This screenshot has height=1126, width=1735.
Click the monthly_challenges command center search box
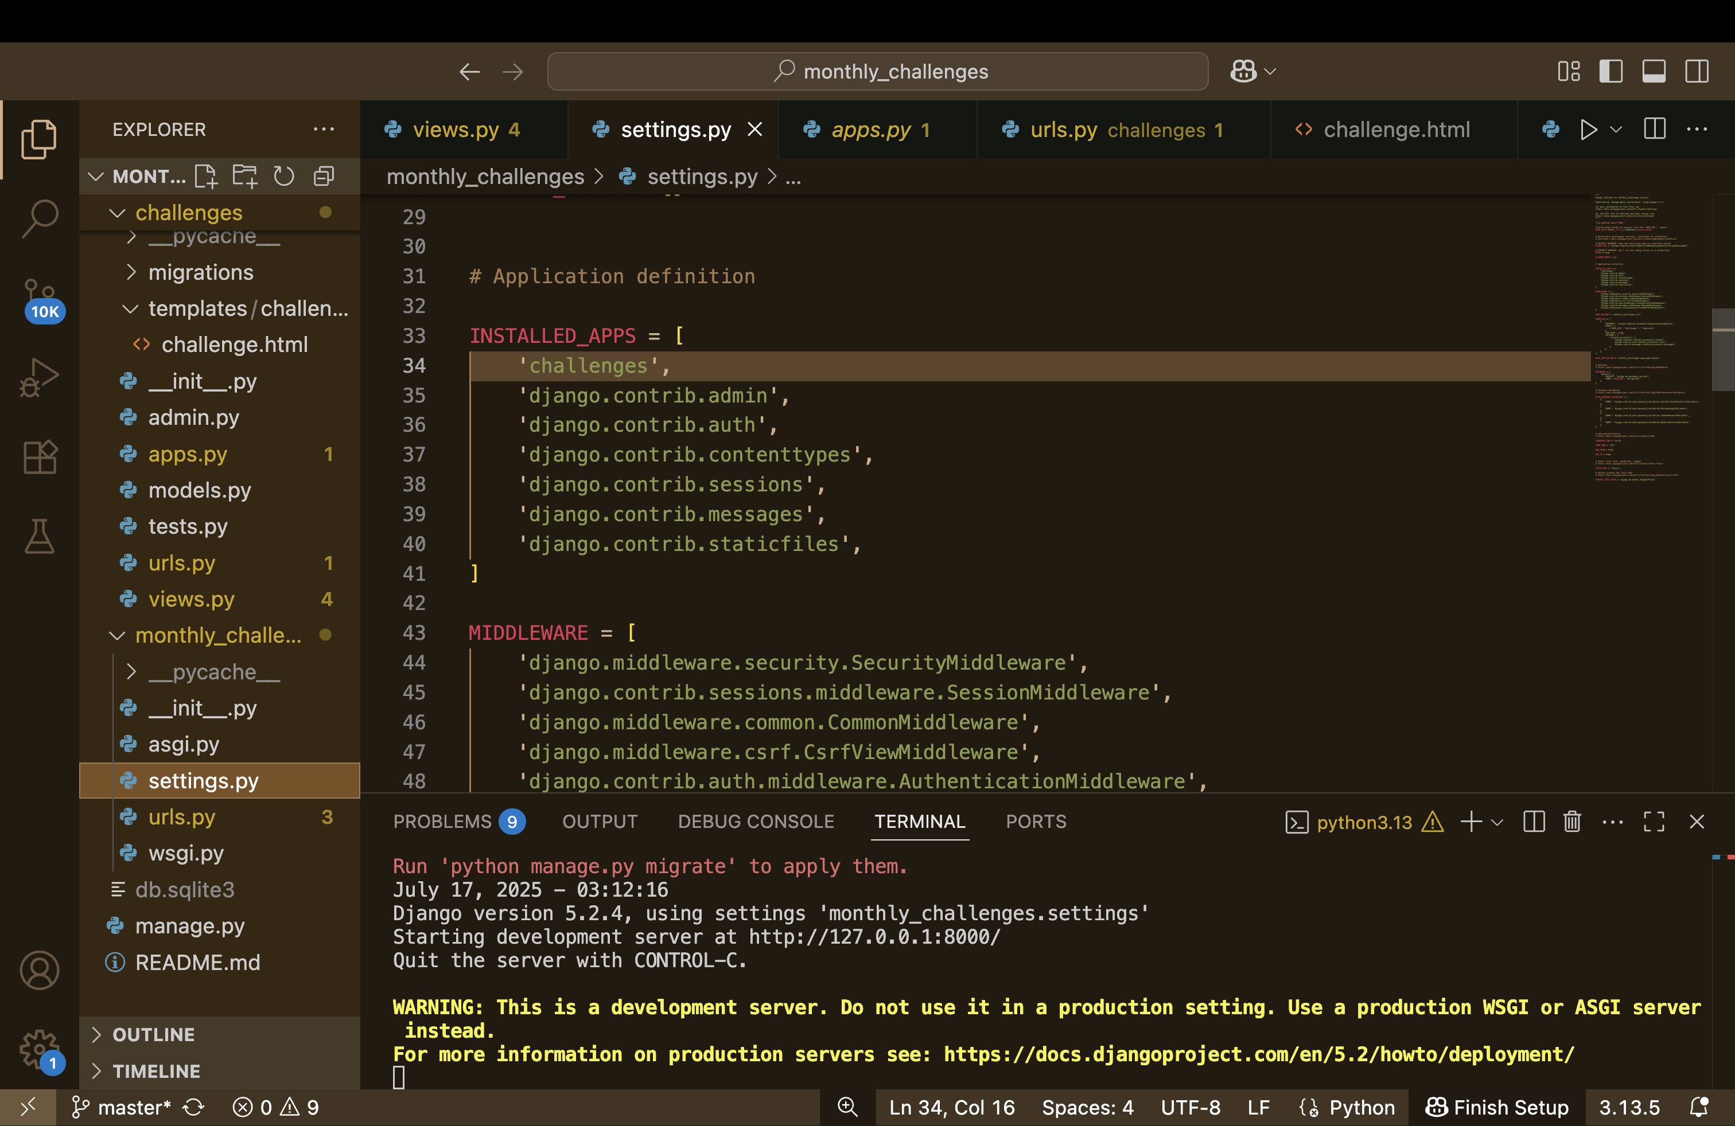(x=878, y=71)
